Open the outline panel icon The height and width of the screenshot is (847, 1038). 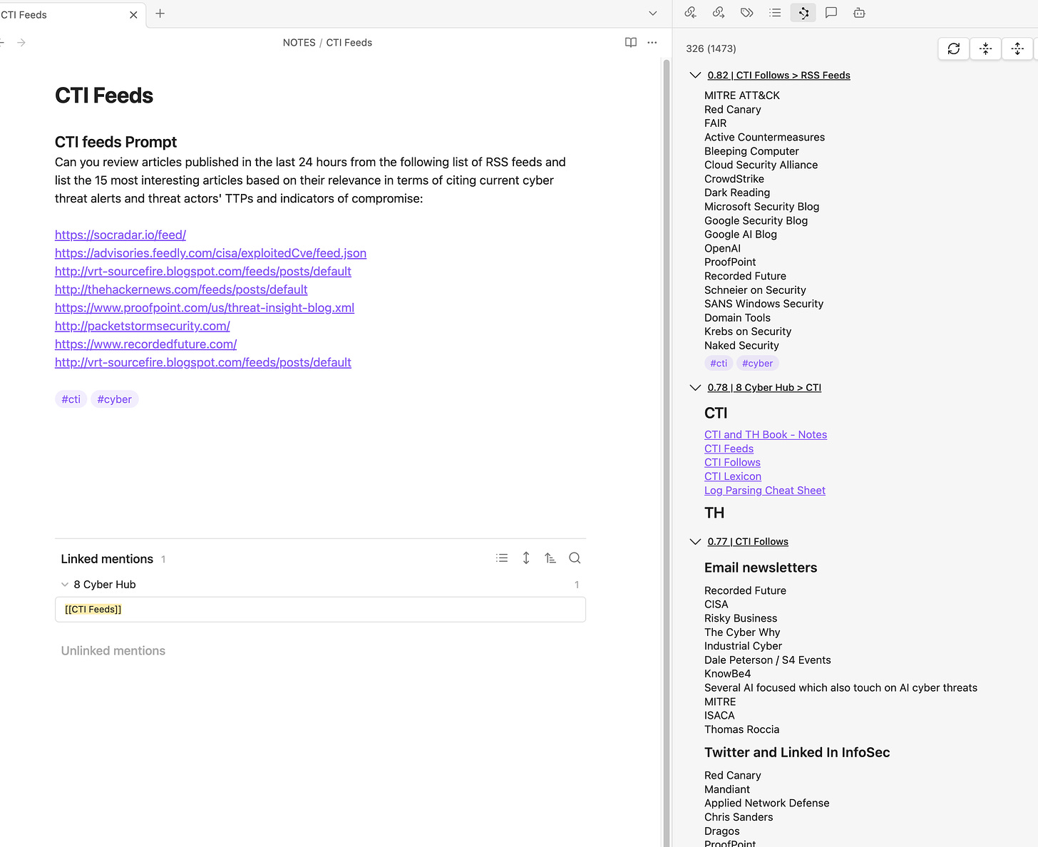pos(775,13)
